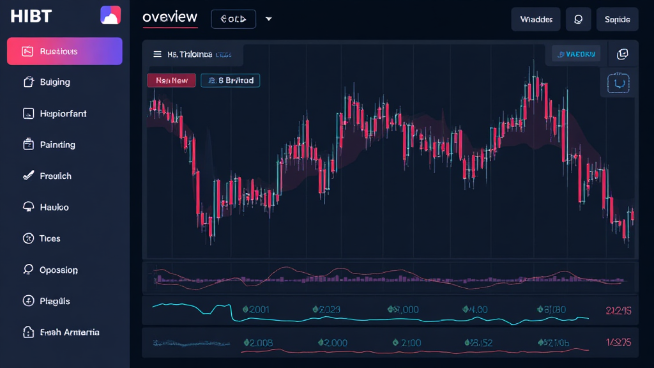Viewport: 654px width, 368px height.
Task: Click the Hepiorfant sidebar icon
Action: coord(27,114)
